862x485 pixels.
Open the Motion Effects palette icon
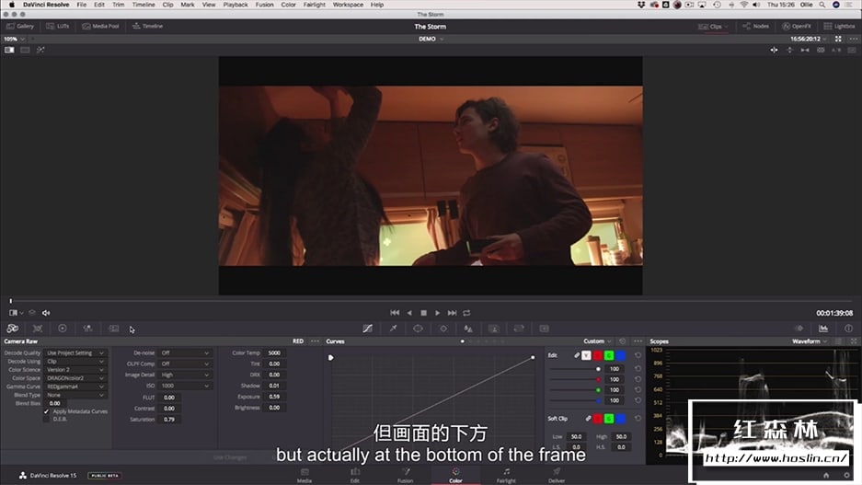click(114, 329)
